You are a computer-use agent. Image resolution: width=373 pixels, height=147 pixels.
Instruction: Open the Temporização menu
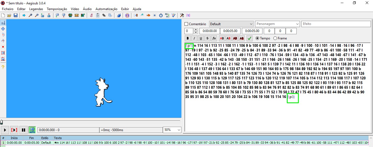click(57, 9)
